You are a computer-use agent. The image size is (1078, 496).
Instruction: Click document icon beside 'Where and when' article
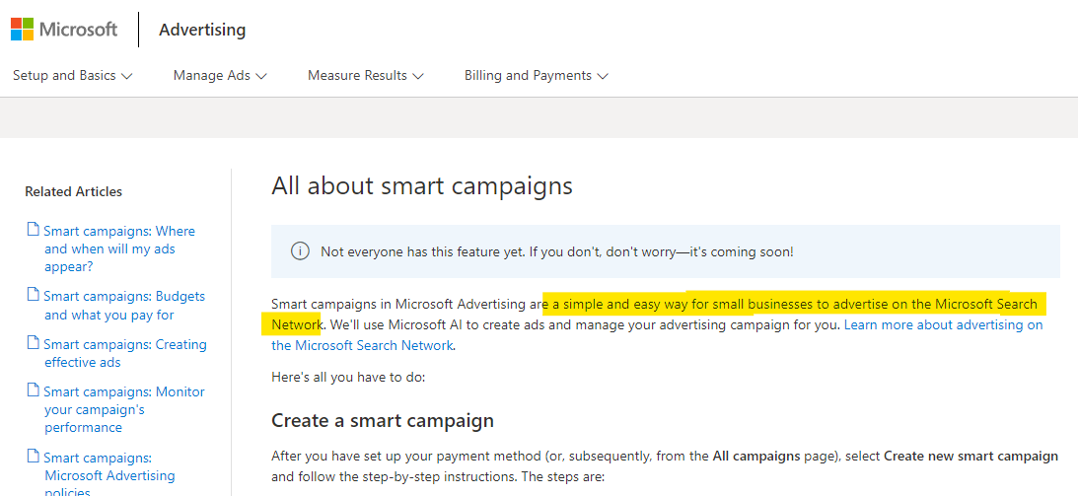(33, 230)
